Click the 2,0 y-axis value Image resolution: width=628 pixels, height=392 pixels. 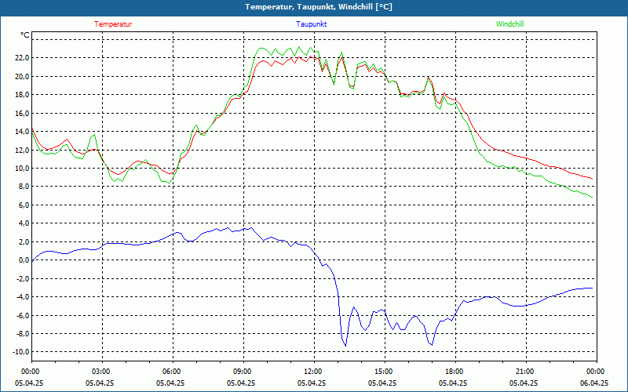pos(24,241)
